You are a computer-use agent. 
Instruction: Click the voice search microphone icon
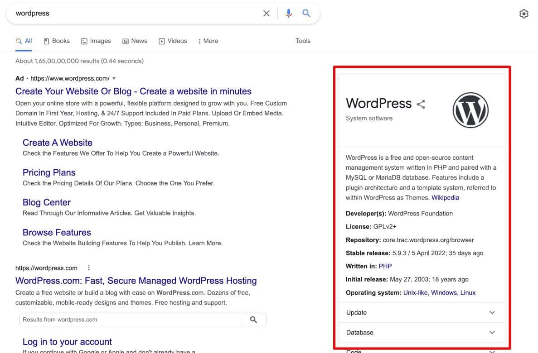point(288,14)
